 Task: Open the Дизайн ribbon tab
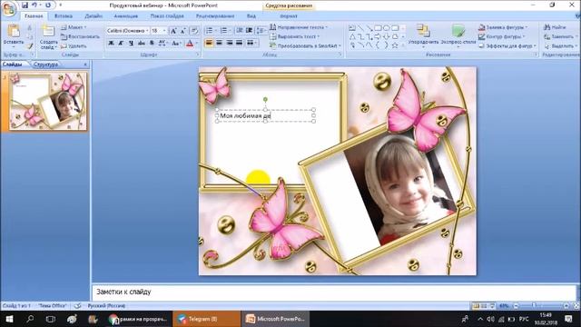(x=94, y=16)
